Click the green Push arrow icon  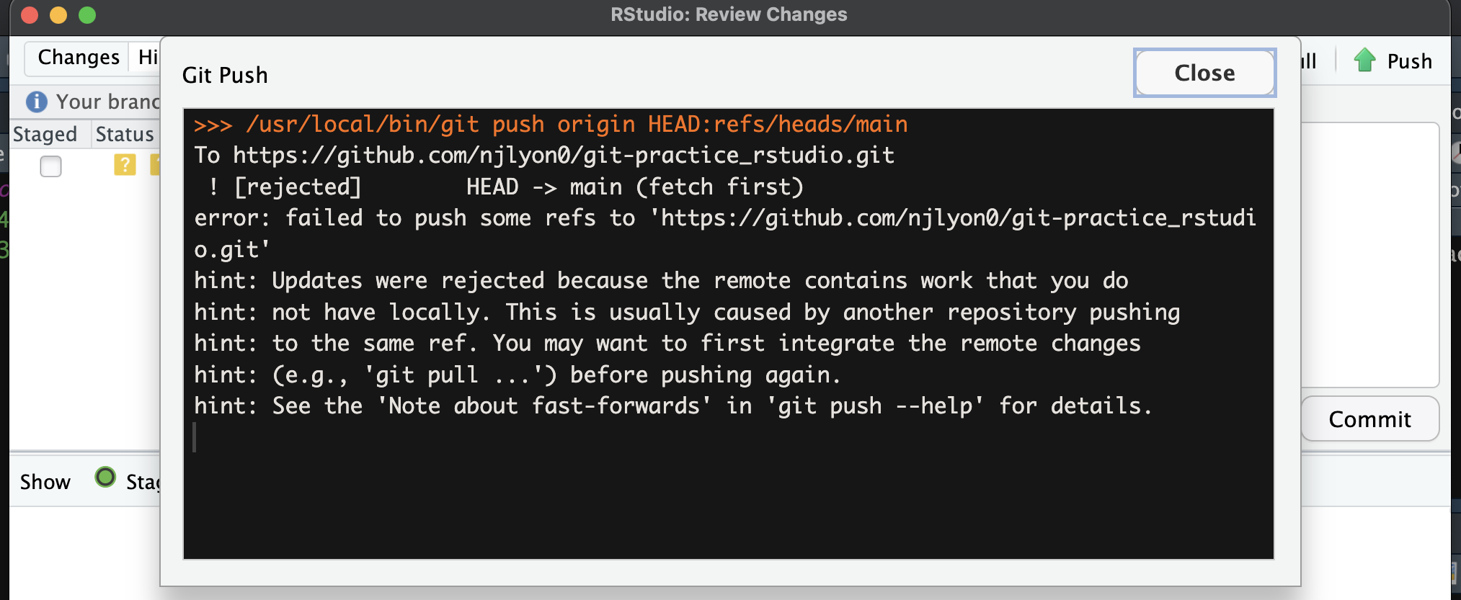click(1363, 61)
